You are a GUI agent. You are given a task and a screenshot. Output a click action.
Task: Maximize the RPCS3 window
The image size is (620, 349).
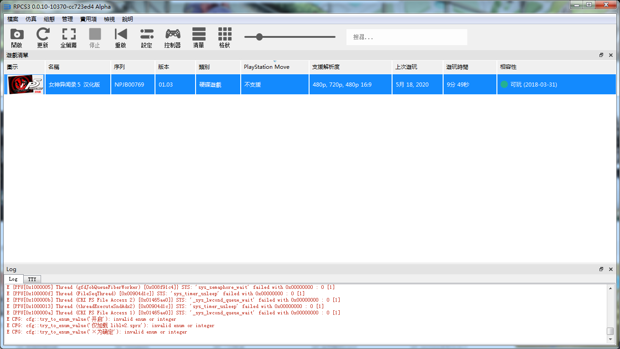click(x=589, y=5)
